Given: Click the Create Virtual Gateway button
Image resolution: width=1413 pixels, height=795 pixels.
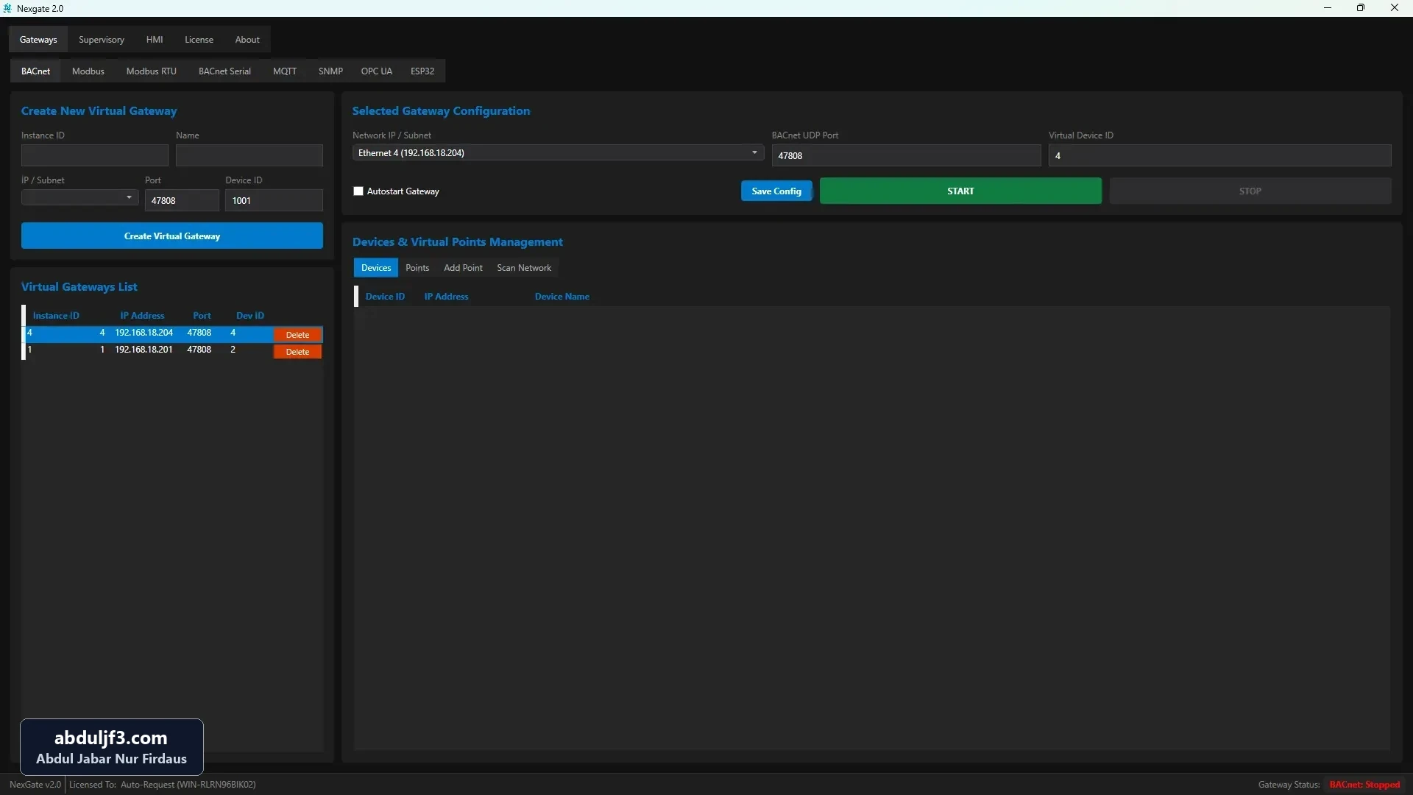Looking at the screenshot, I should tap(172, 236).
